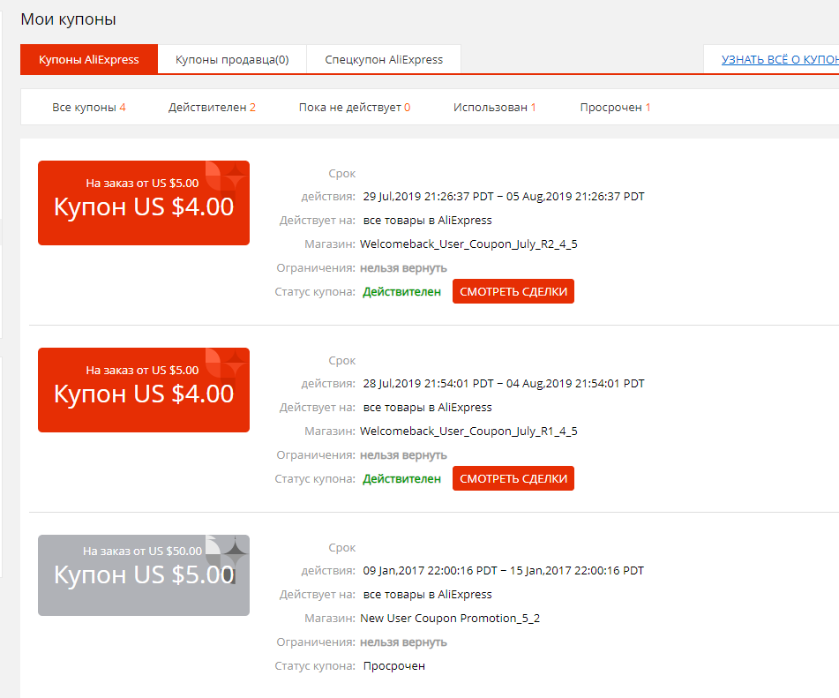Click нельзя вернуть for July_R1_4_5 coupon
Screen dimensions: 839x698
pos(403,455)
